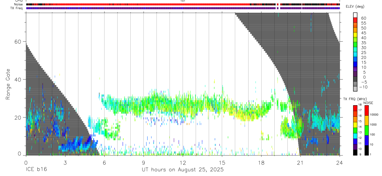This screenshot has height=176, width=382.
Task: Click the x-axis tick label '6'
Action: [x=104, y=162]
